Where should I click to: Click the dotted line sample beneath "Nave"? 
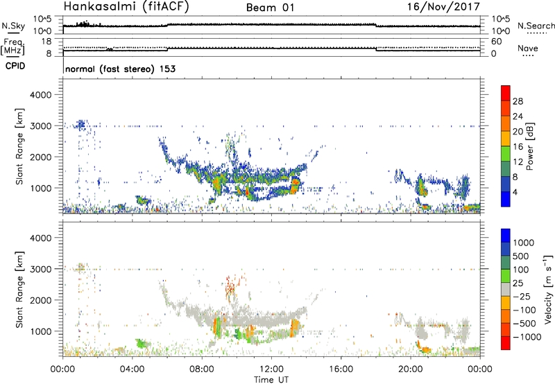click(x=528, y=56)
